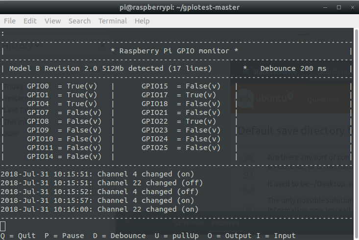Click the 'P = Pause' hint text
The image size is (359, 240).
(64, 236)
